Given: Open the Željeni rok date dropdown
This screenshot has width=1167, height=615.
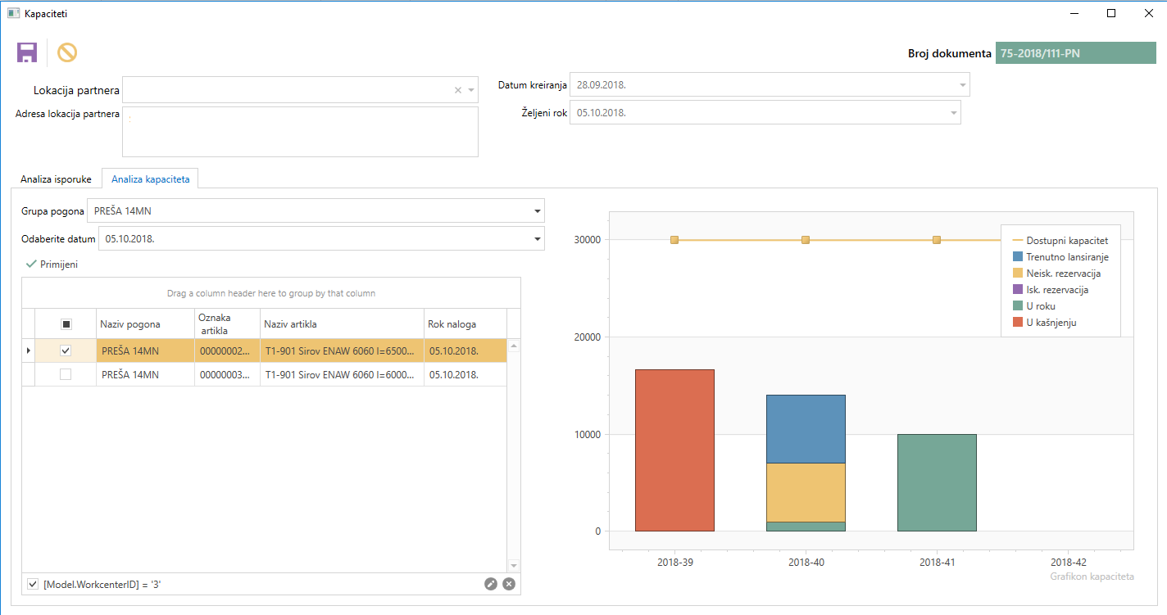Looking at the screenshot, I should 954,113.
